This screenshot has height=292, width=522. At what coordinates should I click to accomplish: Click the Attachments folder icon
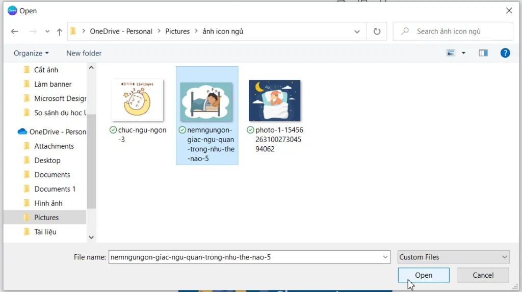[x=27, y=146]
